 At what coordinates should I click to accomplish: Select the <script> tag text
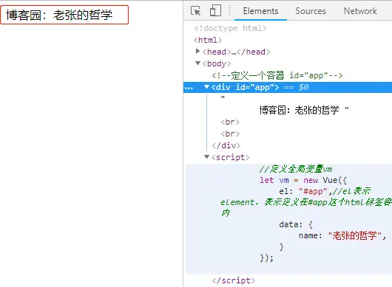point(230,157)
